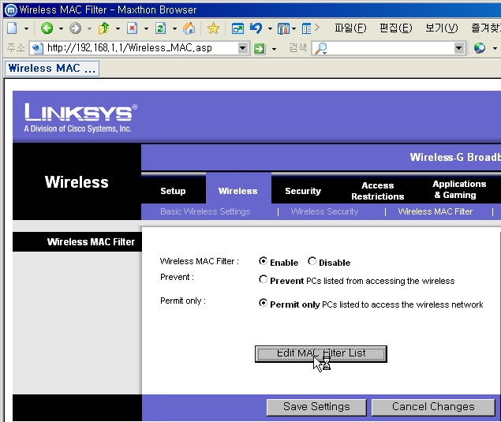501x422 pixels.
Task: Open Basic Wireless Settings subpage
Action: [205, 211]
